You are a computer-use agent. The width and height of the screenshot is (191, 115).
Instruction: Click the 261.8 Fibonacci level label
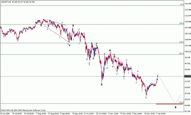182,103
